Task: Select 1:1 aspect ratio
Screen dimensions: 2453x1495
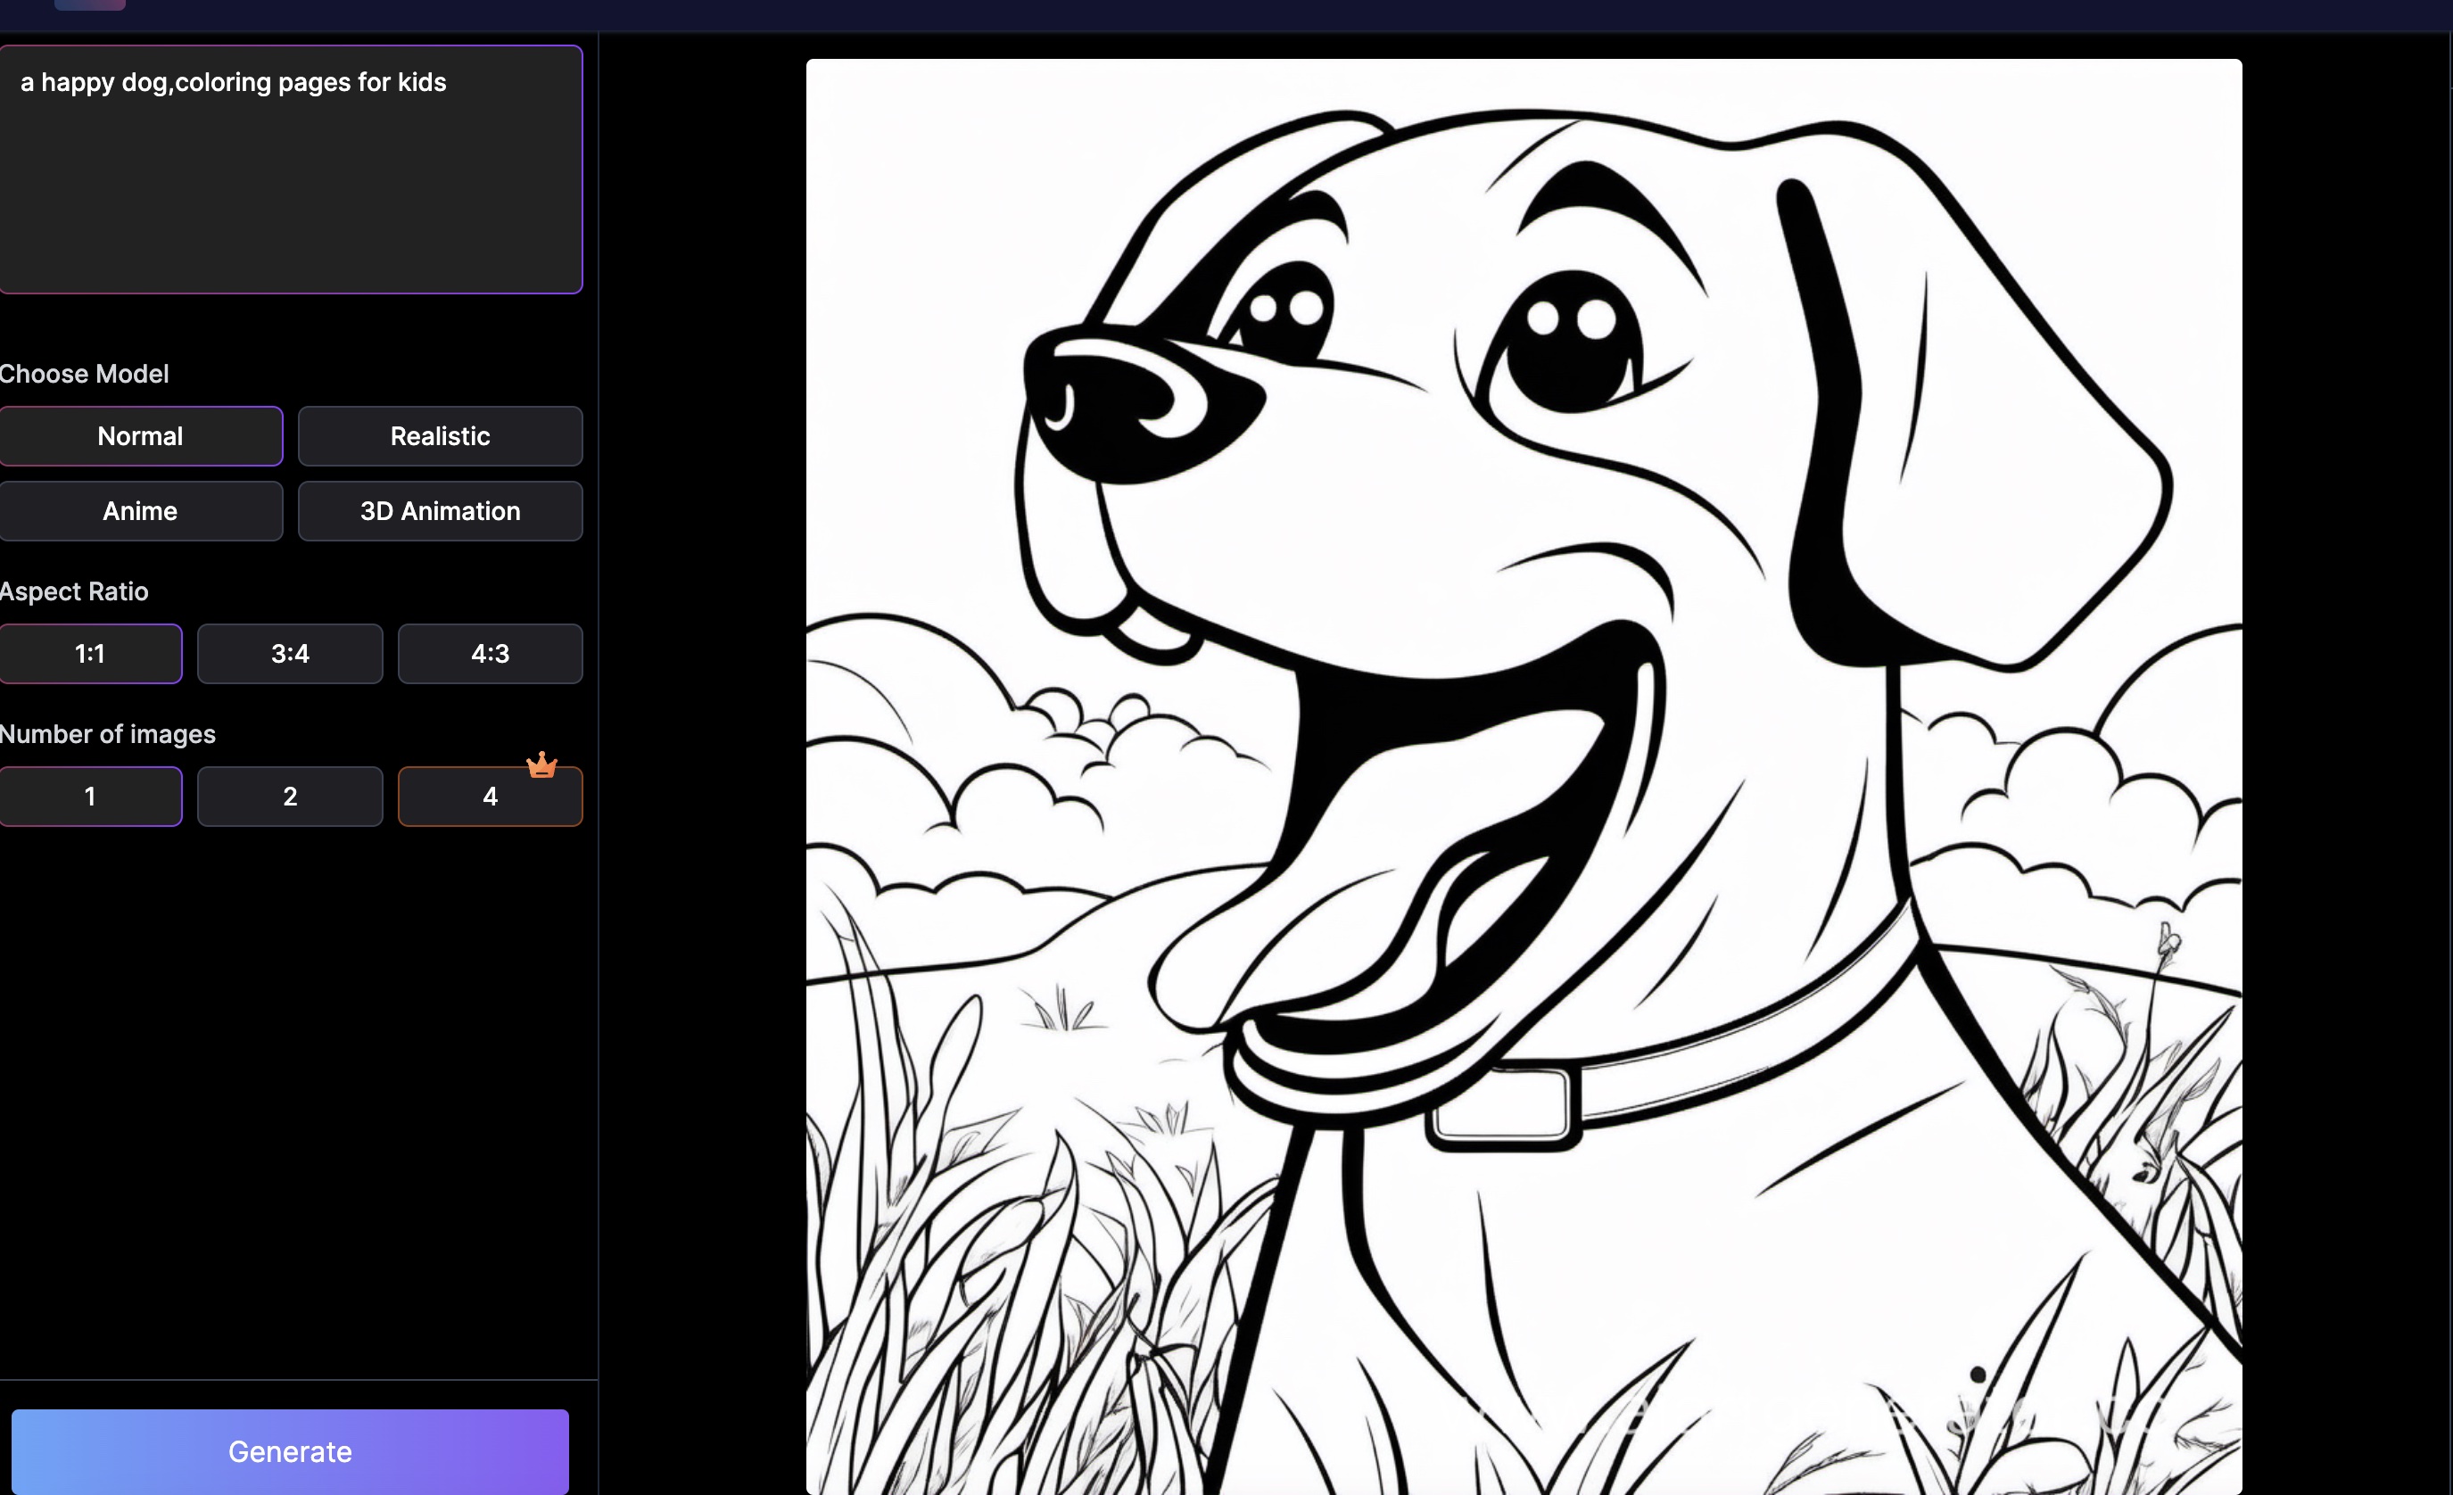Action: tap(89, 652)
